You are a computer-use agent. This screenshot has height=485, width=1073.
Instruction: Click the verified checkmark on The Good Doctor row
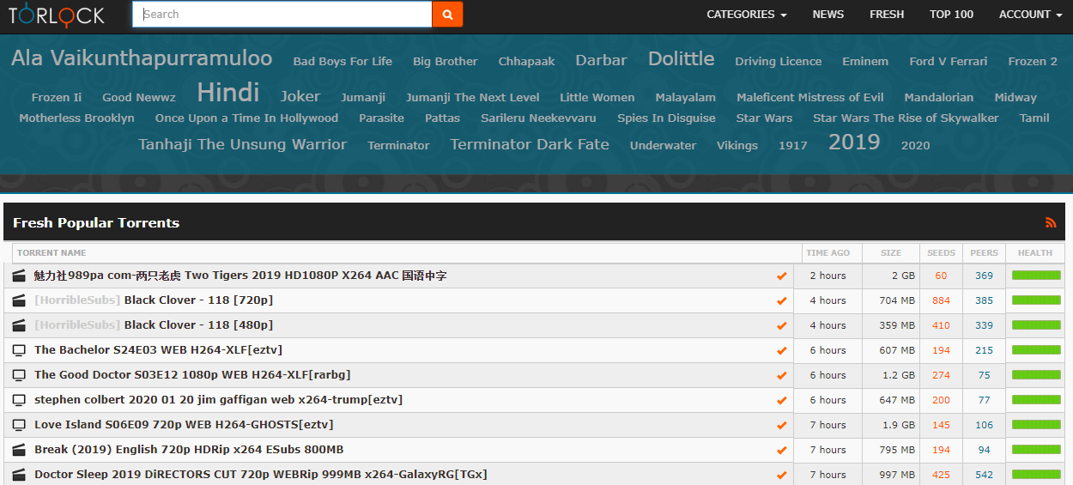781,376
